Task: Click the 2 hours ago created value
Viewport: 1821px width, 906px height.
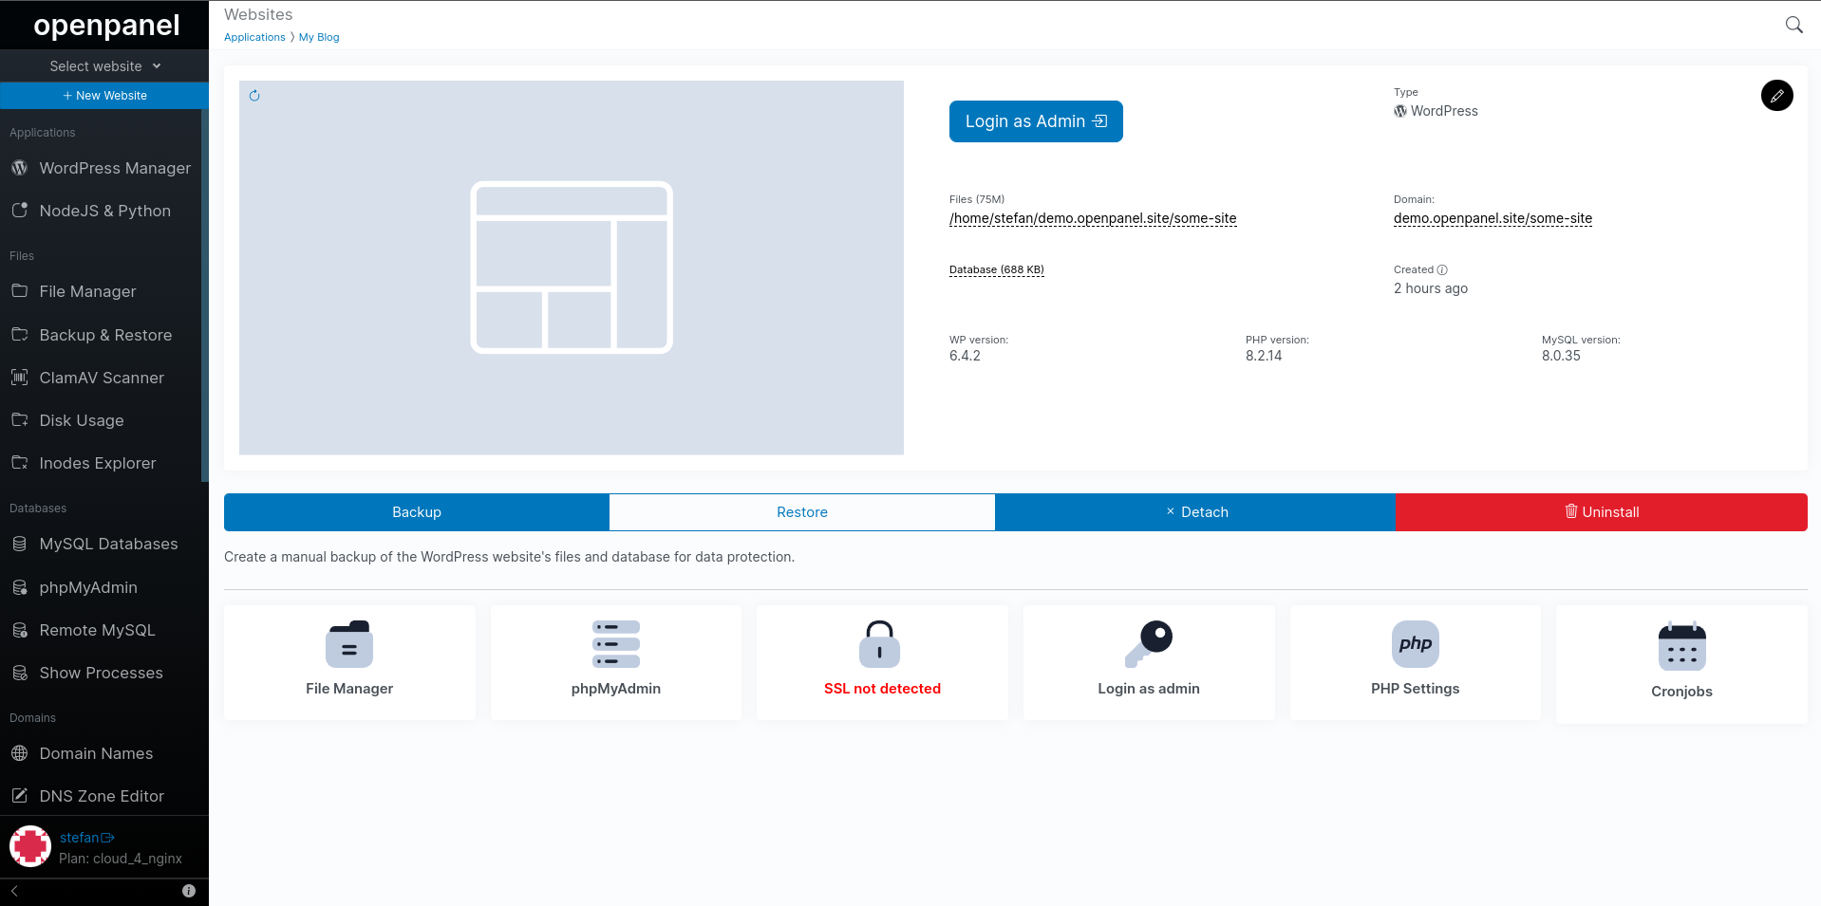Action: coord(1431,288)
